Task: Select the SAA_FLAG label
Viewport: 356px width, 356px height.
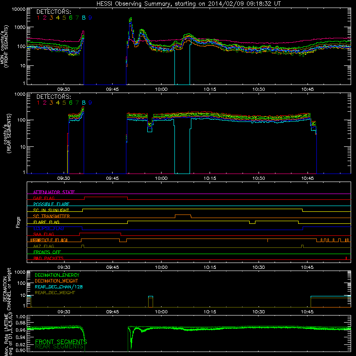Action: 44,234
